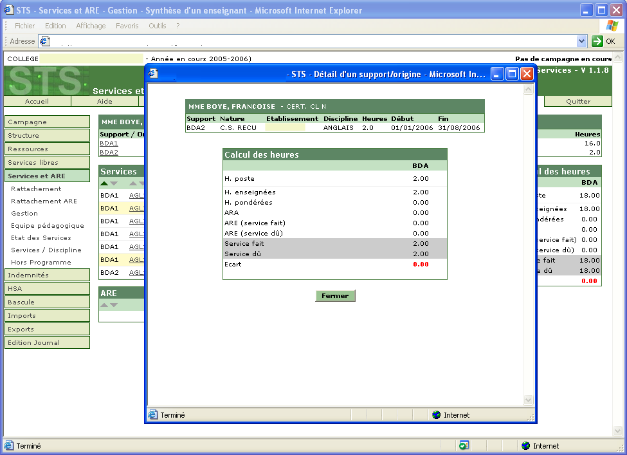Sort the ARE section descending with its down arrow
Screen dimensions: 627x455
click(x=114, y=305)
